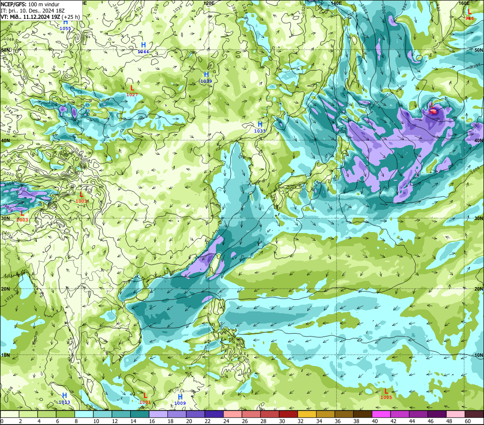Image resolution: width=484 pixels, height=425 pixels.
Task: Click the maroon swatch after 60
Action: click(474, 414)
